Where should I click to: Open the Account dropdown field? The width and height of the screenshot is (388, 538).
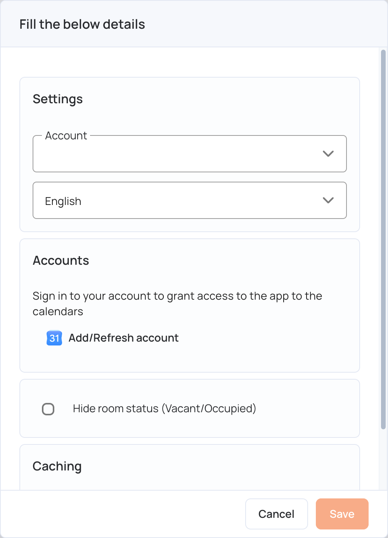tap(190, 154)
